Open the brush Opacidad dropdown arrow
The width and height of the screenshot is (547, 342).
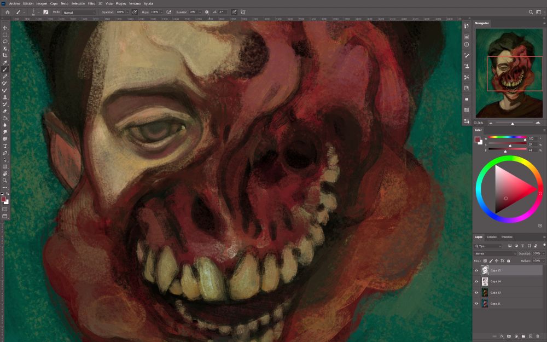(127, 12)
